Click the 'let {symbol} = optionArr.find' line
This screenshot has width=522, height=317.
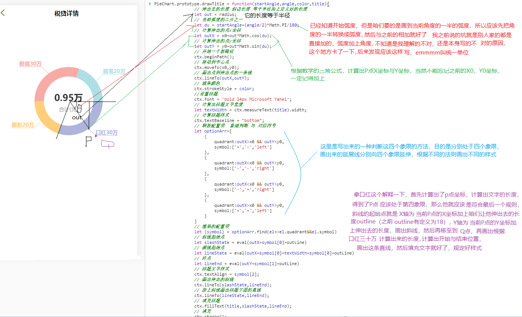(x=265, y=232)
